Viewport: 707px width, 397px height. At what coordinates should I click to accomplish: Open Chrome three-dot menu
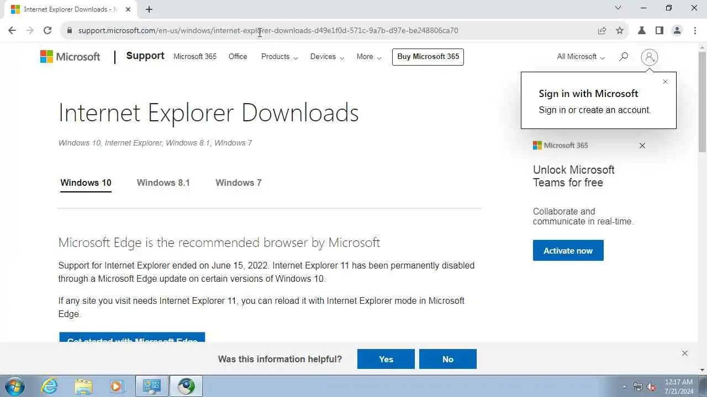coord(695,30)
